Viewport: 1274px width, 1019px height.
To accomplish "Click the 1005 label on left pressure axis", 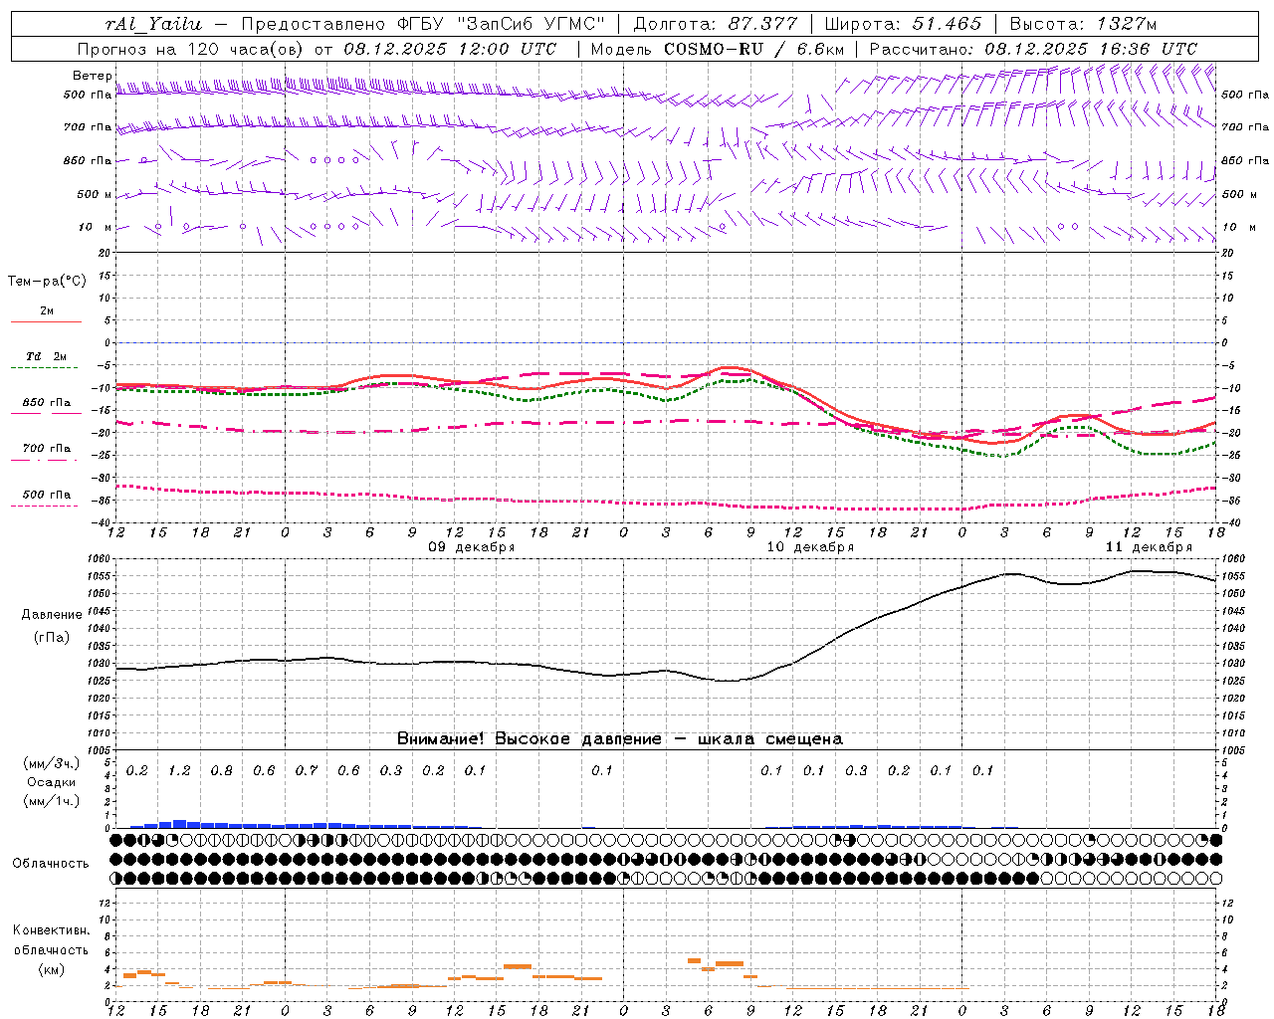I will tap(97, 749).
